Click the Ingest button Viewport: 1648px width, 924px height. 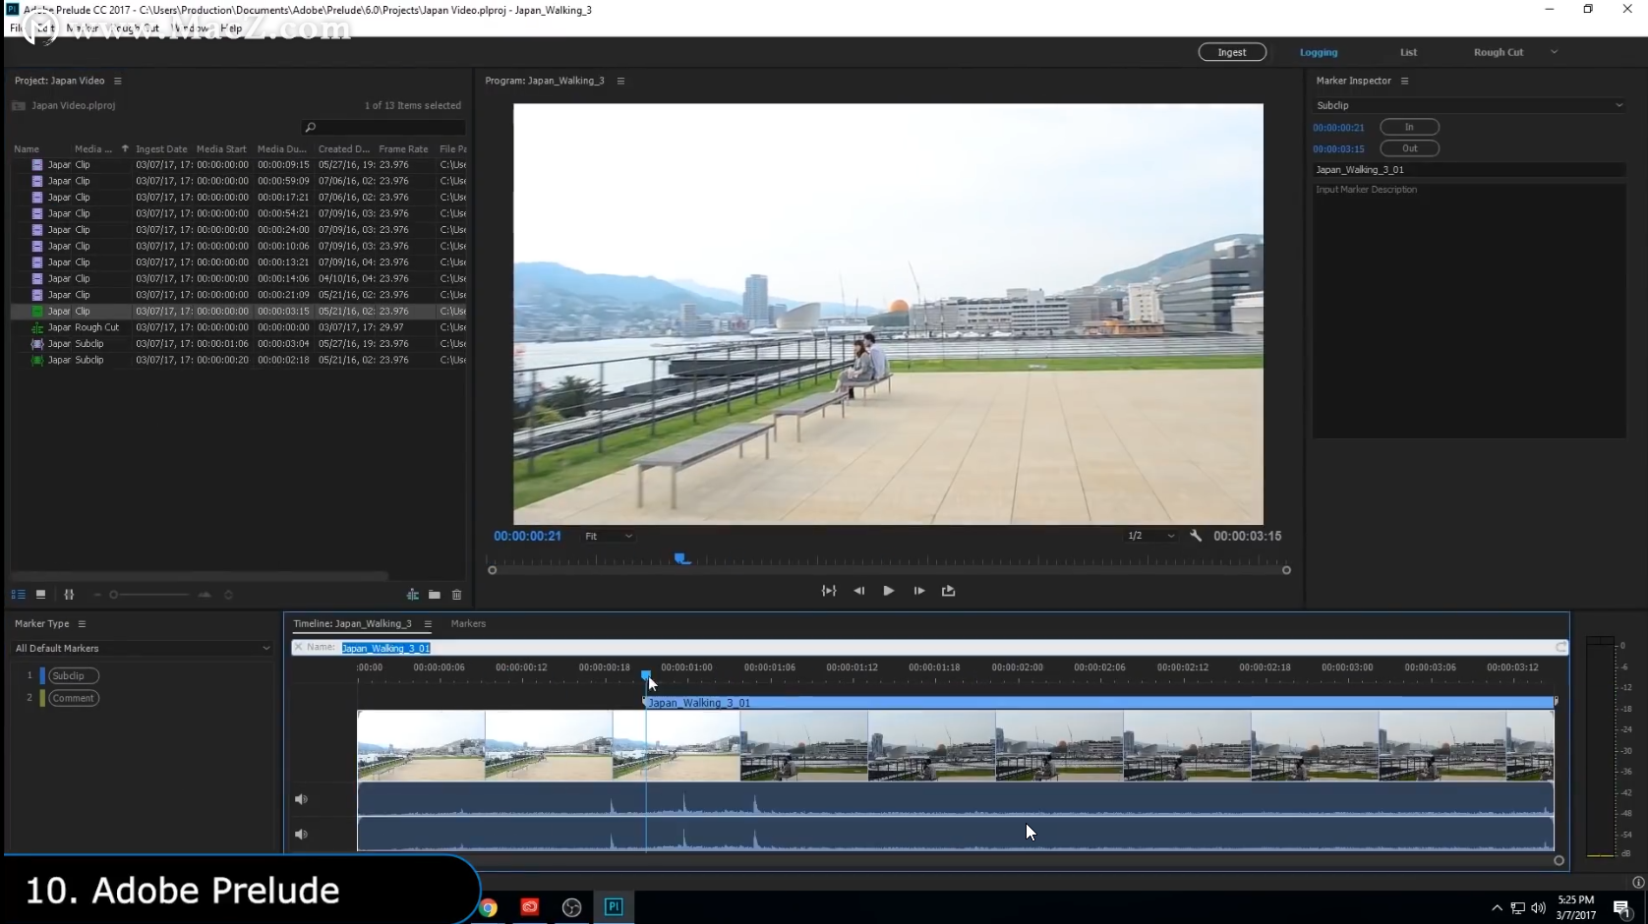coord(1232,52)
